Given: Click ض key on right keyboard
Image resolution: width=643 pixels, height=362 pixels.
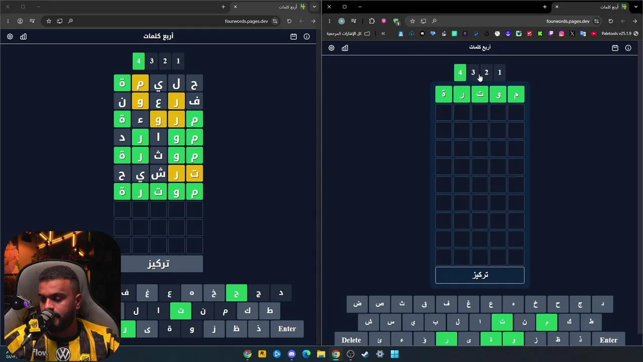Looking at the screenshot, I should 357,304.
